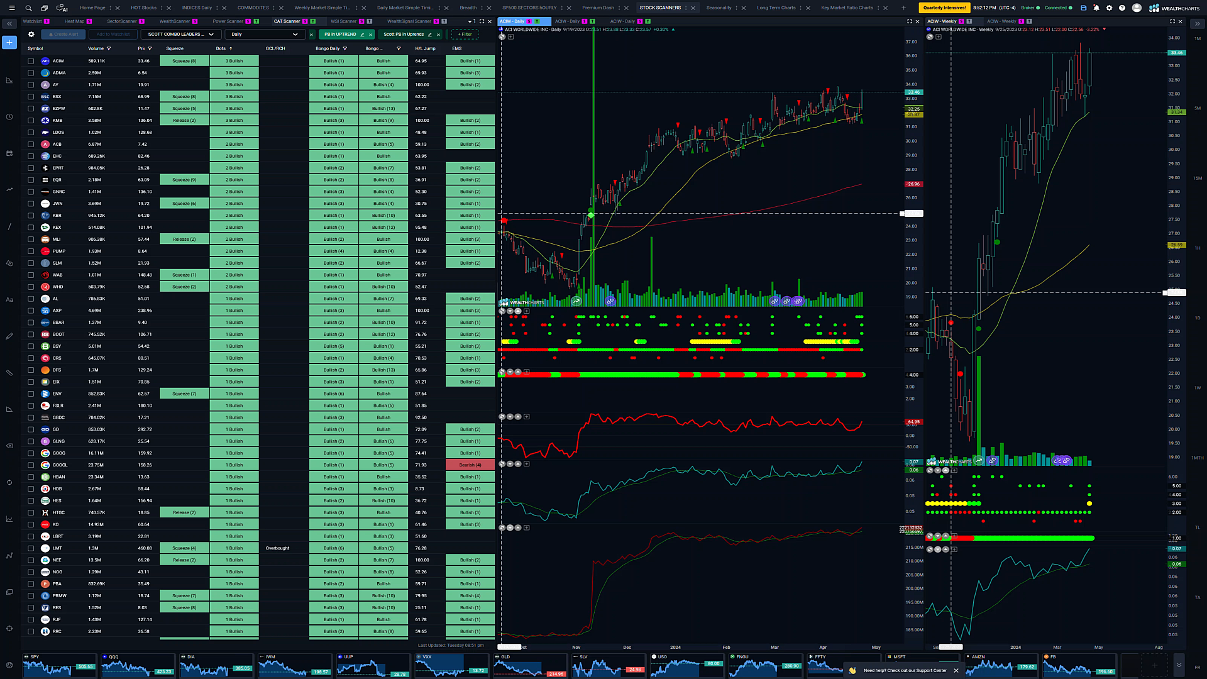This screenshot has width=1207, height=679.
Task: Select the ruler measure tool
Action: [x=9, y=373]
